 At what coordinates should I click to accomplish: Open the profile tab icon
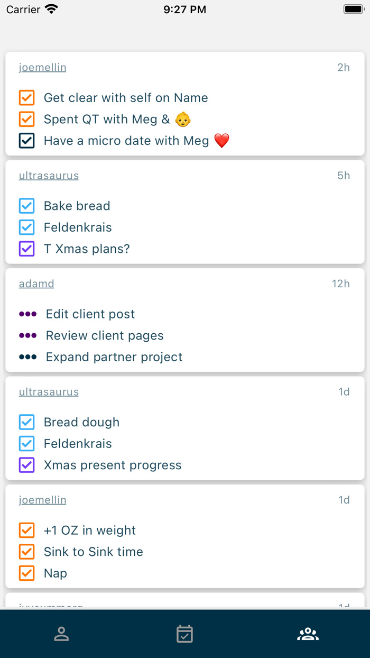point(61,634)
